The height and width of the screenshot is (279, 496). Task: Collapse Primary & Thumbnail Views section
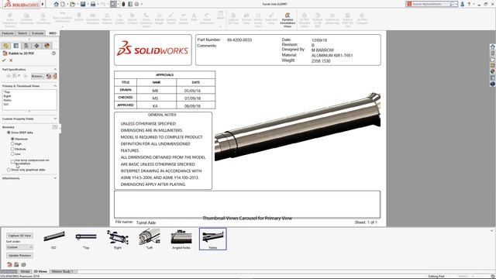click(55, 86)
